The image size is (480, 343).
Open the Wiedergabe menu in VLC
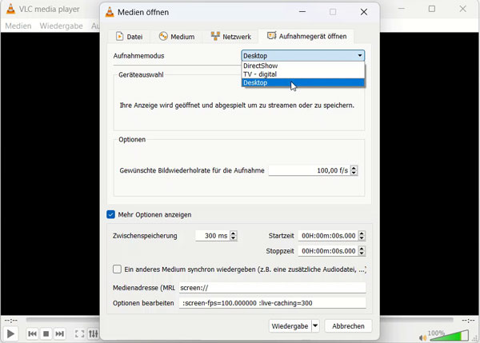[61, 26]
